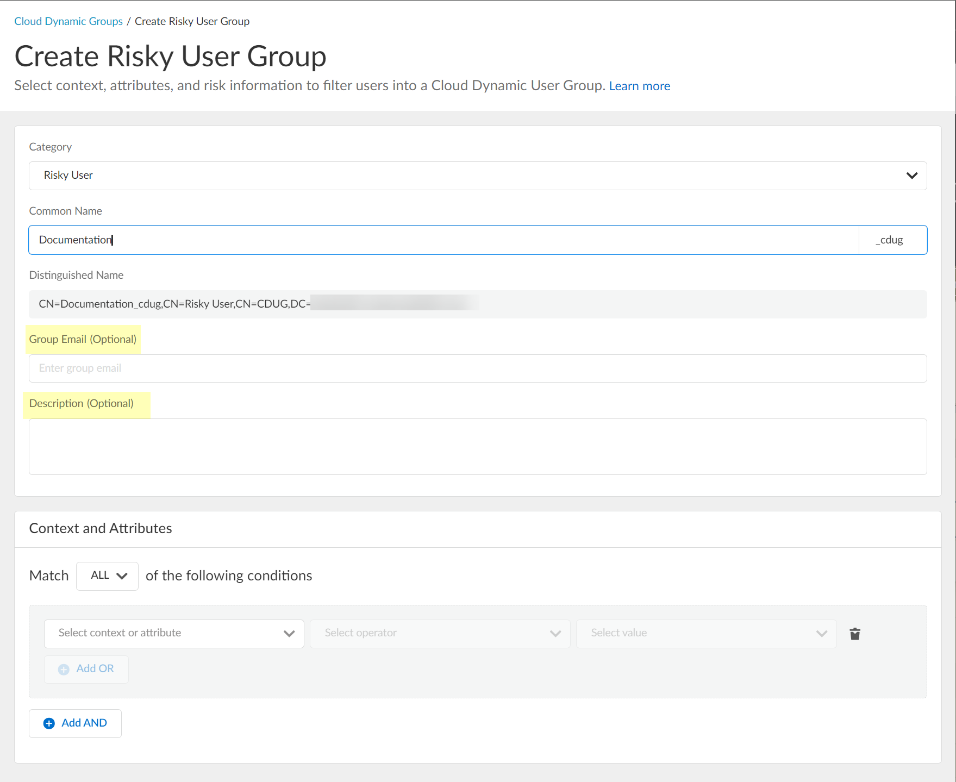Open the Select operator dropdown
This screenshot has height=782, width=956.
click(440, 634)
